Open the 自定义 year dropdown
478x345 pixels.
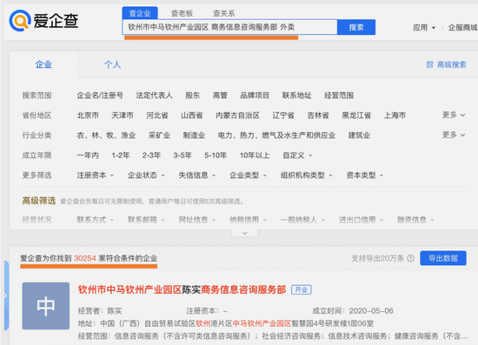click(x=297, y=156)
